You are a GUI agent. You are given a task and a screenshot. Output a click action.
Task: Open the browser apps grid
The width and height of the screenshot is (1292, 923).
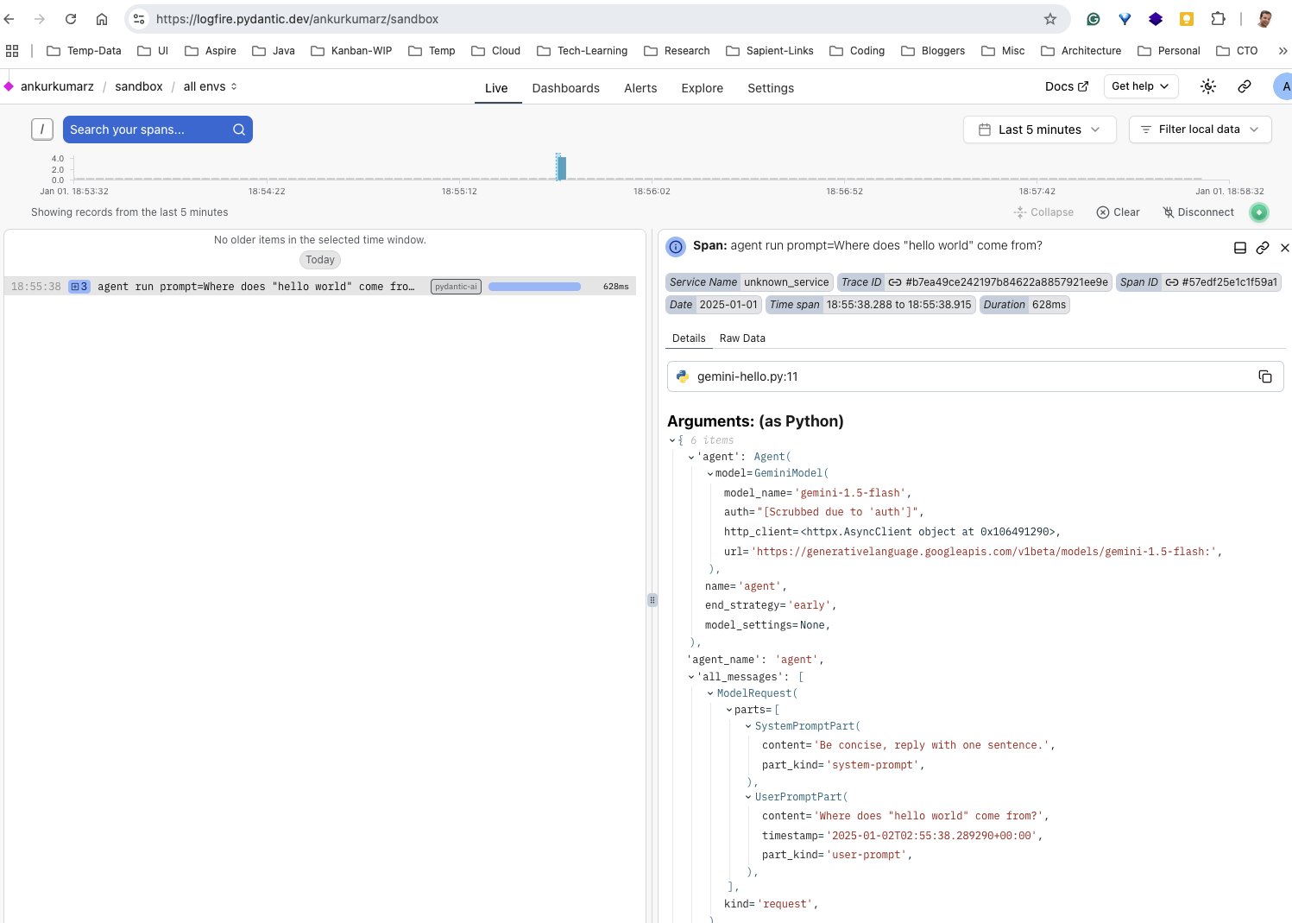[12, 51]
